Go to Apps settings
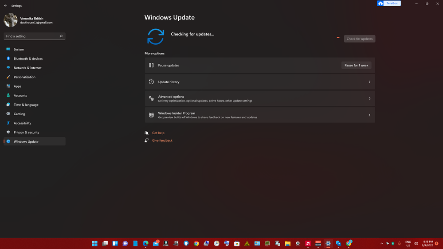This screenshot has width=443, height=249. (35, 86)
